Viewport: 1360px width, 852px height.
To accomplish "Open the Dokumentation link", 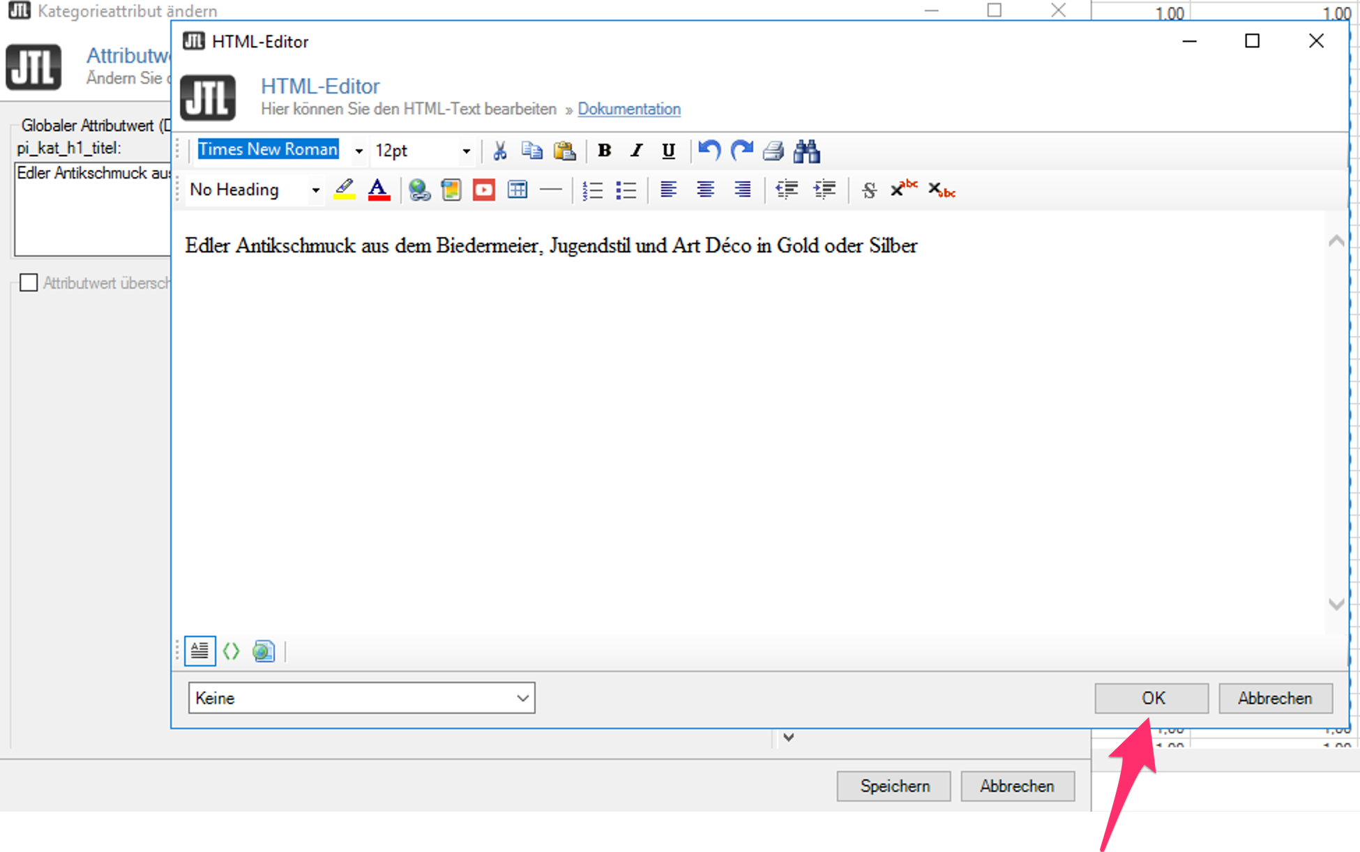I will click(628, 109).
